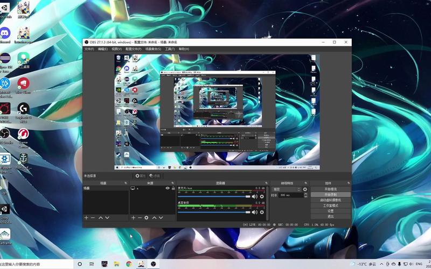Click the 麦克风/Aux volume slider handle
Viewport: 431px width, 269px height.
(x=248, y=196)
